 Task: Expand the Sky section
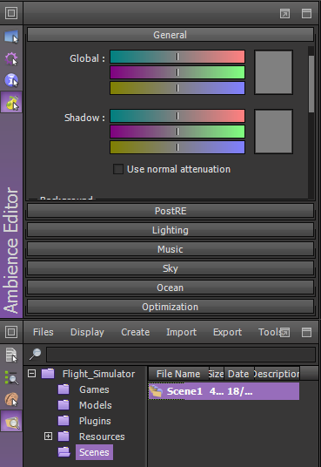click(x=171, y=268)
